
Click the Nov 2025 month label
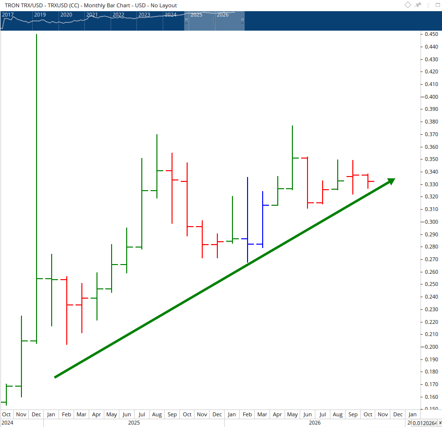pos(202,414)
